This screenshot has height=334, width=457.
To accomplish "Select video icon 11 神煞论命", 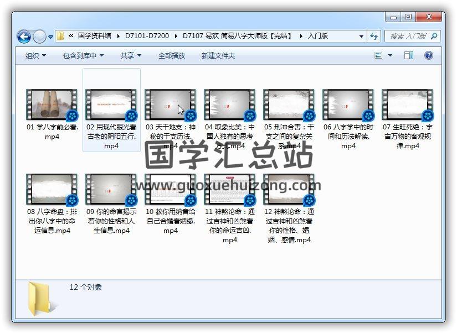I will tap(230, 190).
